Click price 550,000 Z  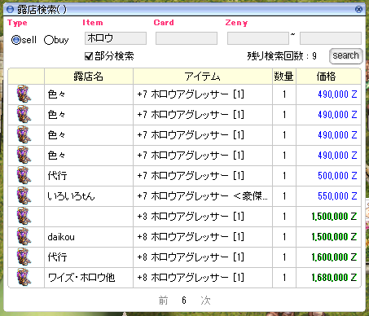[x=337, y=196]
